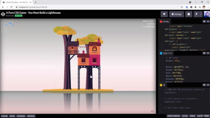Go back with browser back arrow

click(3, 7)
